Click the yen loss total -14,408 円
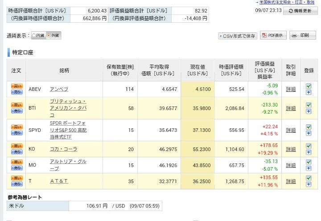This screenshot has height=221, width=321. click(x=196, y=18)
